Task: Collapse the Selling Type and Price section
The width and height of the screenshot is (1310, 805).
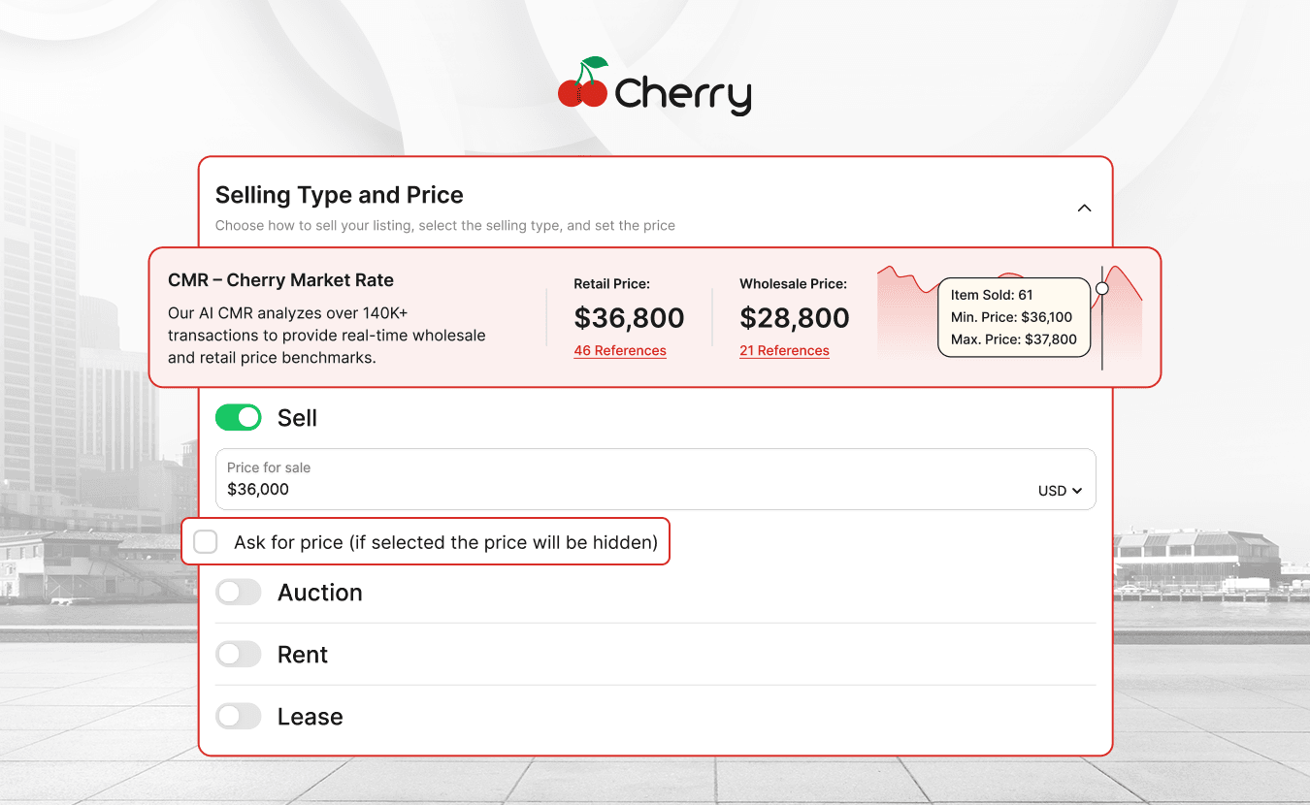Action: [x=1084, y=208]
